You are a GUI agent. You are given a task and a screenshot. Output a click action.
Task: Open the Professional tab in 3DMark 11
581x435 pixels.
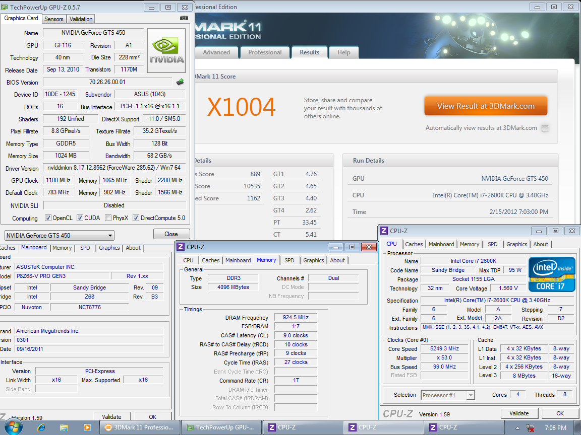tap(265, 52)
